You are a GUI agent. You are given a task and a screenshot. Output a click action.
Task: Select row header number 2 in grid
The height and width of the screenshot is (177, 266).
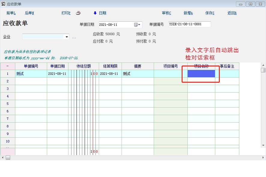pos(8,81)
